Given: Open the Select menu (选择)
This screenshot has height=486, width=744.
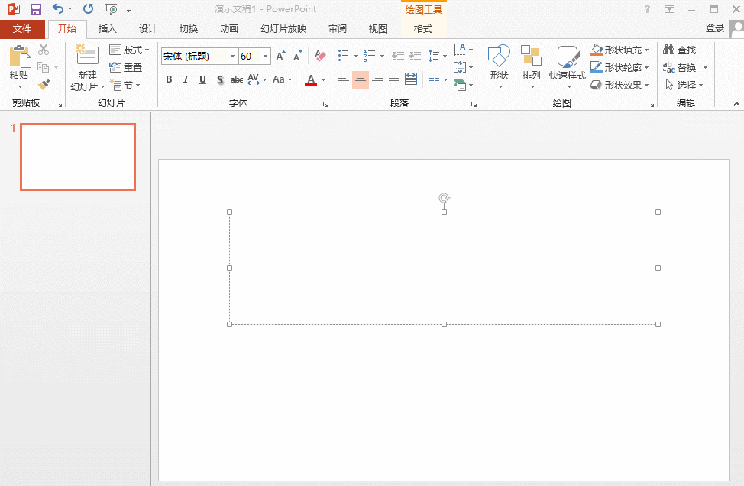Looking at the screenshot, I should (x=684, y=85).
